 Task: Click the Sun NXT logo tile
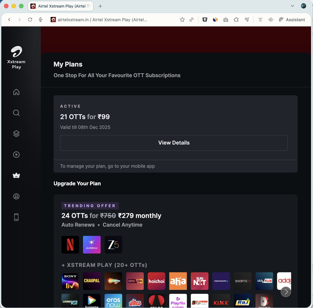pyautogui.click(x=200, y=281)
